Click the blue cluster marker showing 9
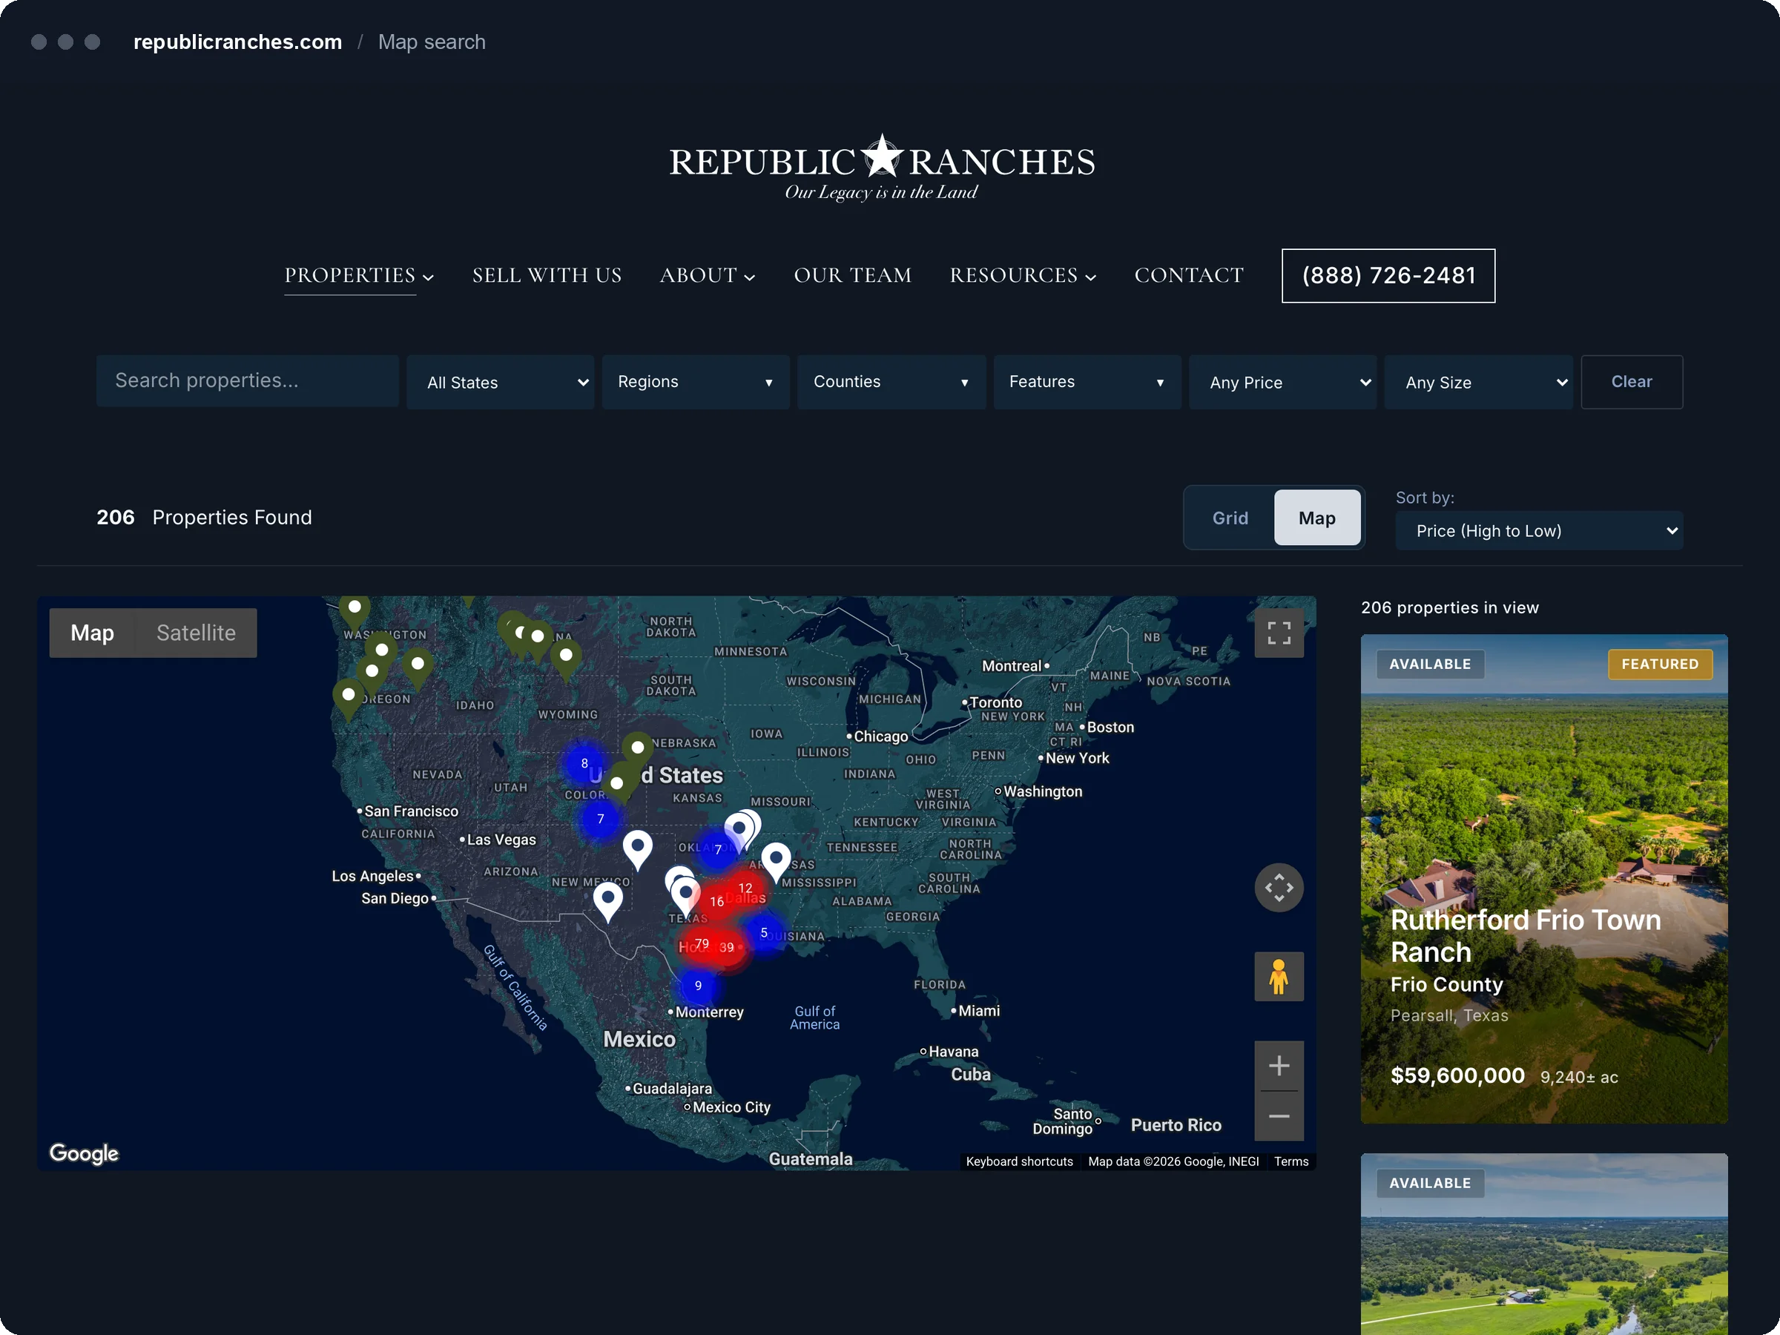This screenshot has height=1335, width=1780. pyautogui.click(x=698, y=985)
